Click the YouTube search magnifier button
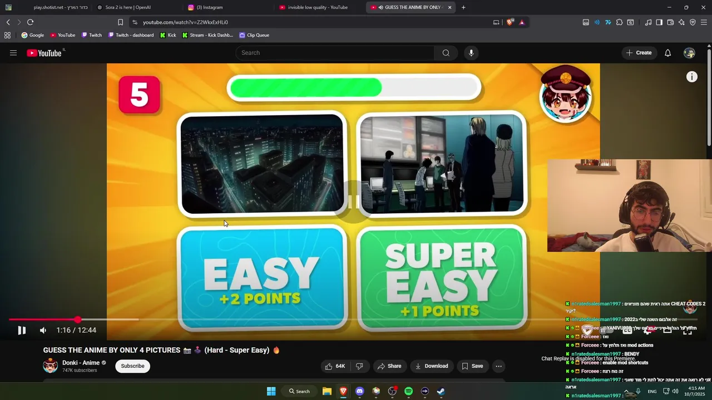 (446, 53)
